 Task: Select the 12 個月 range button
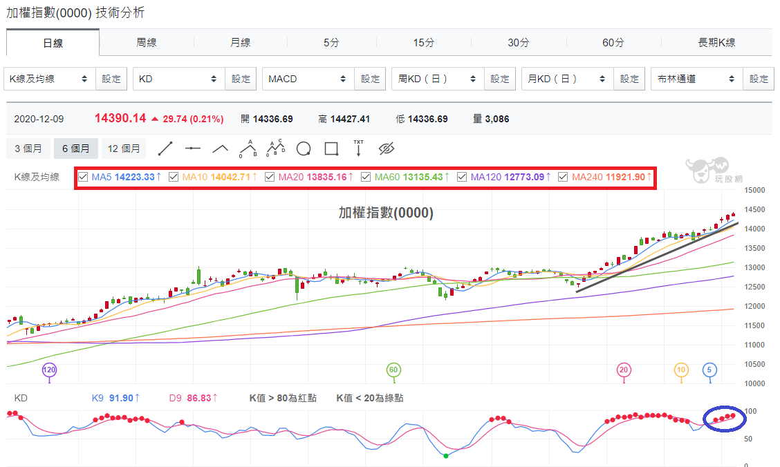click(124, 149)
